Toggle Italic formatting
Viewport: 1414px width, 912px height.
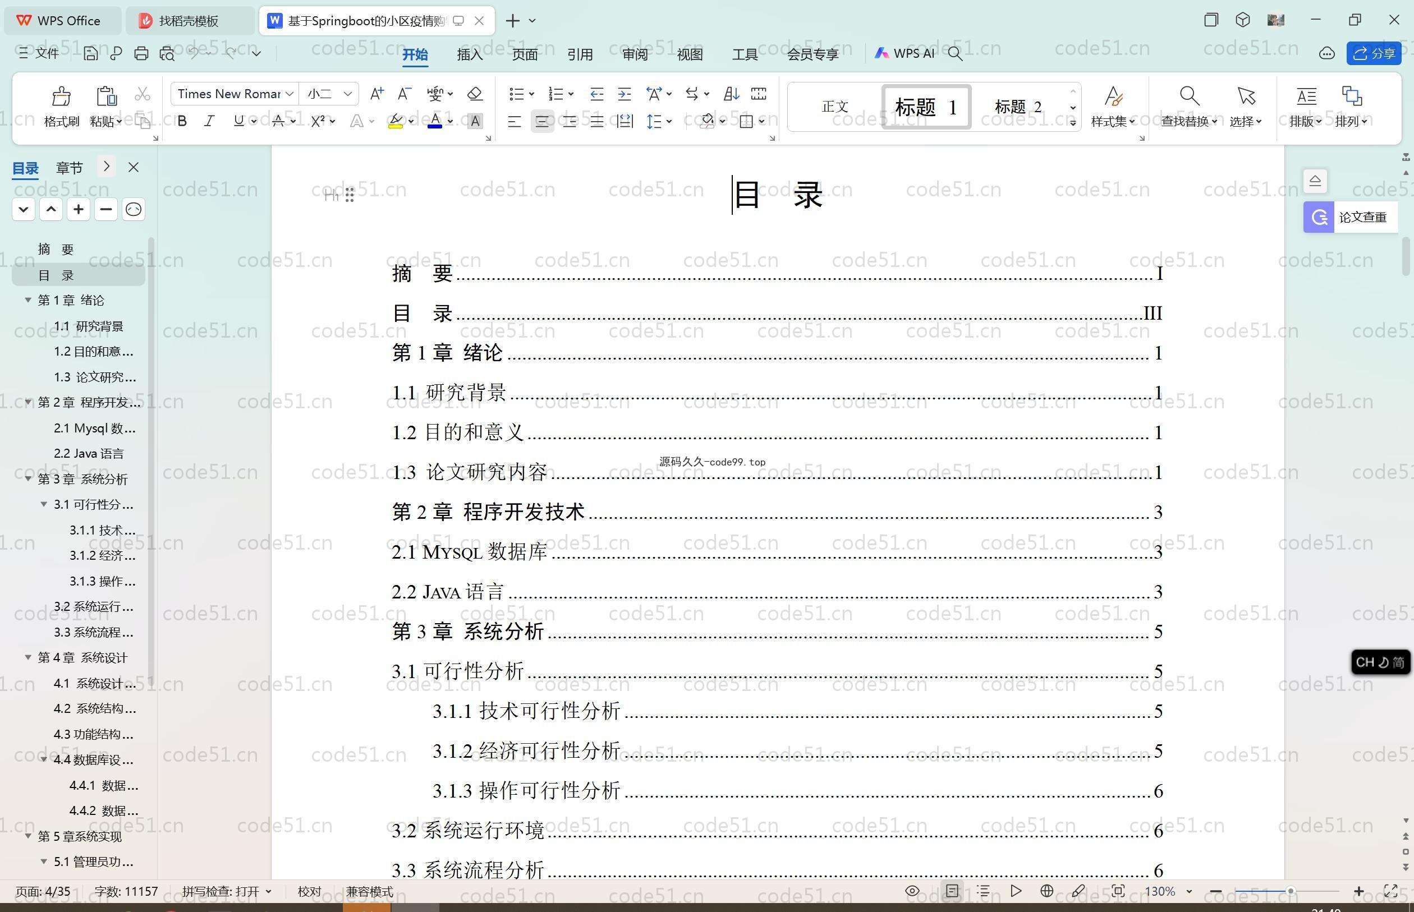coord(209,121)
